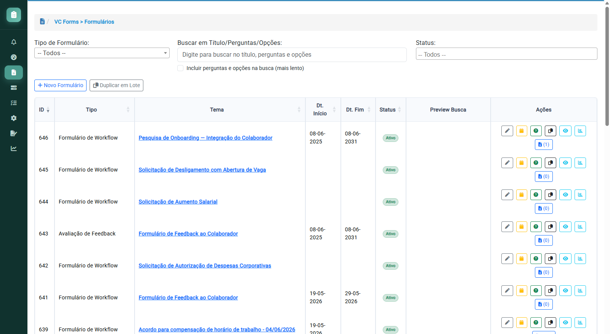Open the server stack icon in sidebar
Screen dimensions: 610x334
[14, 87]
